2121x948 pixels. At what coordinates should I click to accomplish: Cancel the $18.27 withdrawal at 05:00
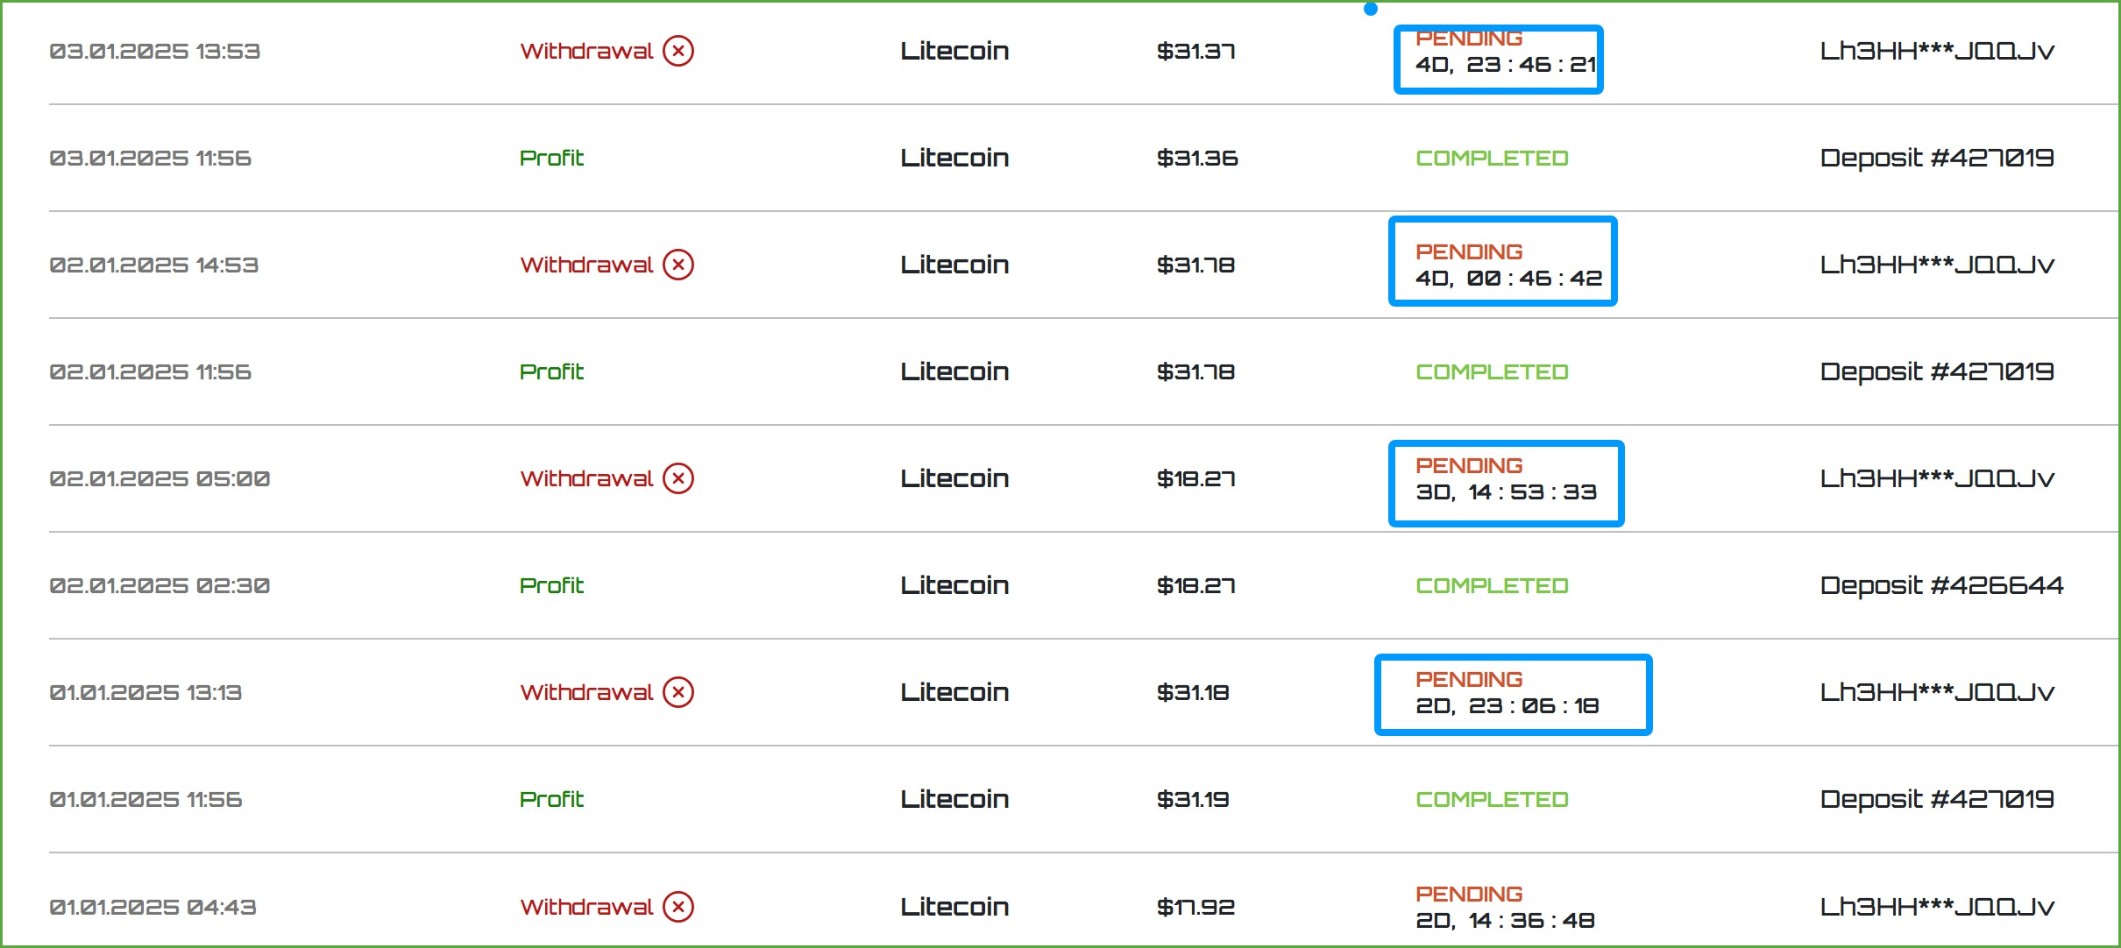click(677, 478)
